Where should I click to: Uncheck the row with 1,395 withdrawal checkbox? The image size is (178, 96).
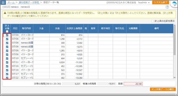point(7,51)
